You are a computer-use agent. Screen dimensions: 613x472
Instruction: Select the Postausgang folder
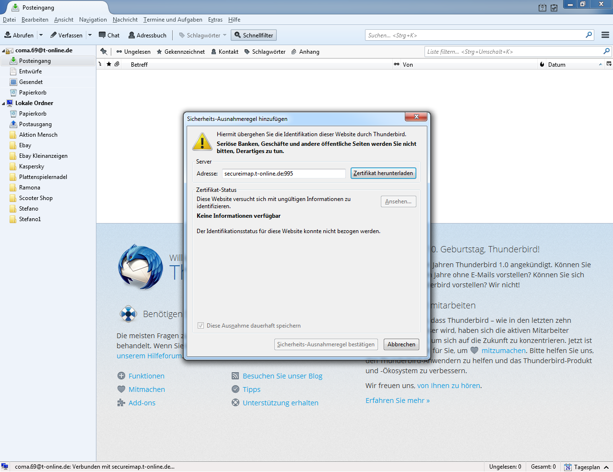48,124
